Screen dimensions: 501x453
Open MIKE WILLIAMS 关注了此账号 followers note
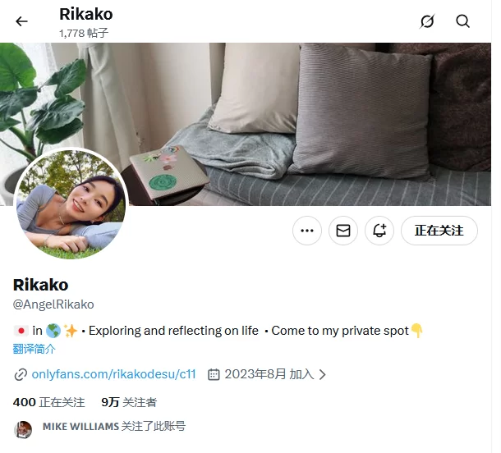[x=114, y=426]
